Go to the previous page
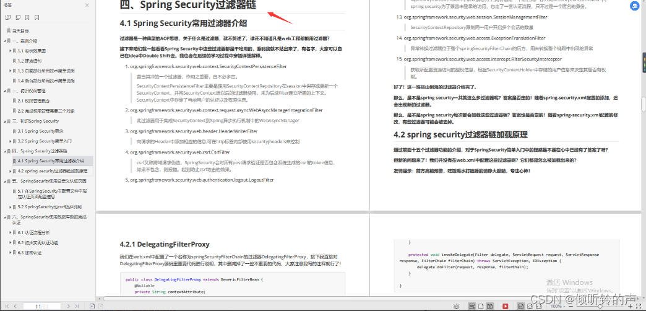This screenshot has width=646, height=311. (x=15, y=306)
